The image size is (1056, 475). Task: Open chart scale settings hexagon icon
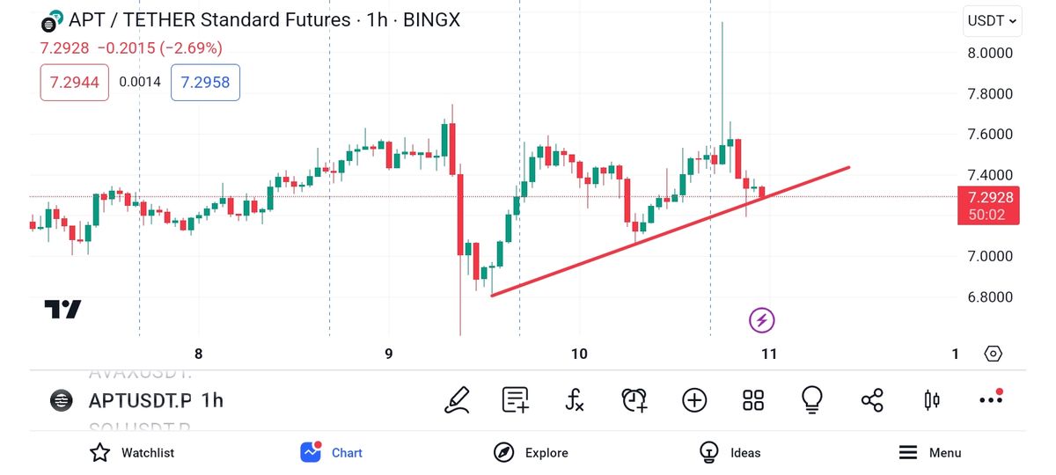(993, 354)
